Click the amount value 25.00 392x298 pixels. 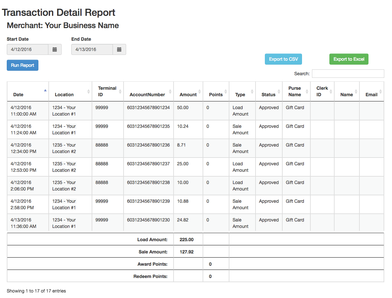click(x=183, y=164)
